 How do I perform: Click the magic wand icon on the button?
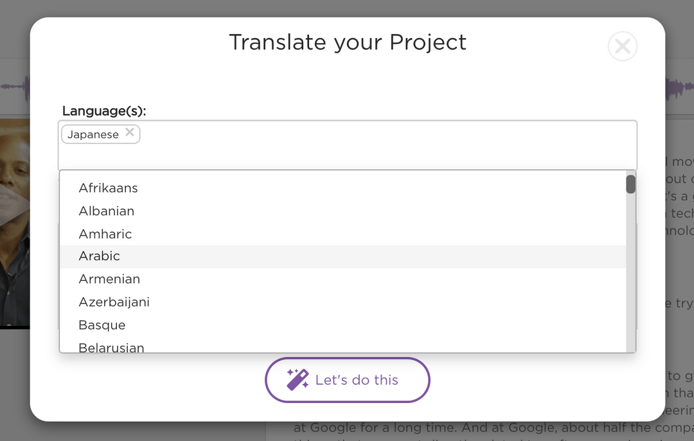tap(298, 379)
